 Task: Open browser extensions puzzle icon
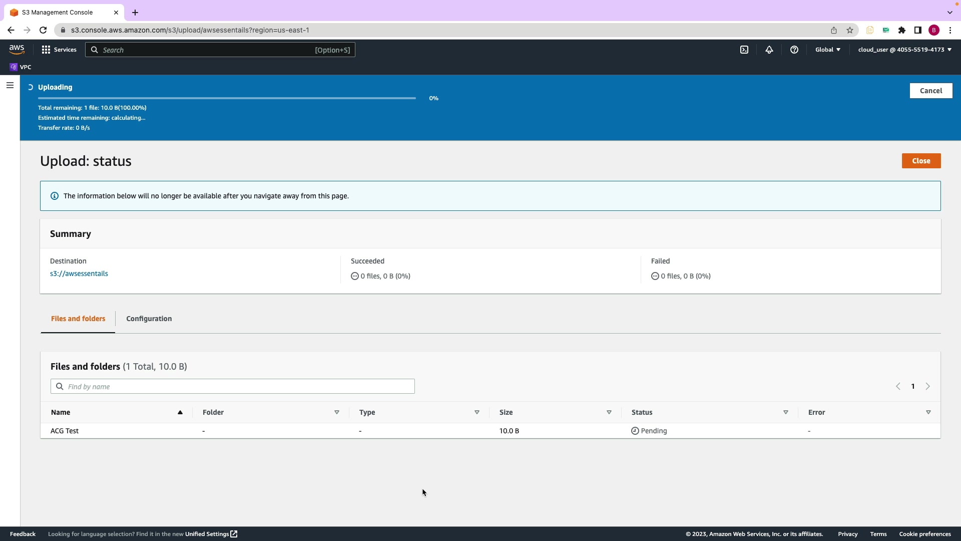(x=902, y=30)
